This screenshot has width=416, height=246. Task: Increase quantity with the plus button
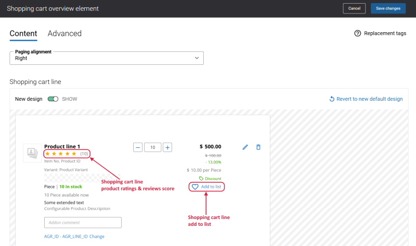click(x=167, y=147)
